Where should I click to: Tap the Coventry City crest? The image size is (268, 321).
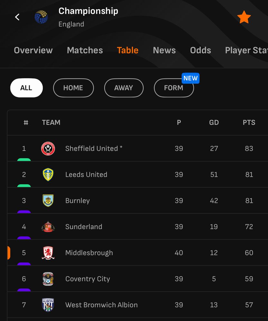[x=48, y=279]
